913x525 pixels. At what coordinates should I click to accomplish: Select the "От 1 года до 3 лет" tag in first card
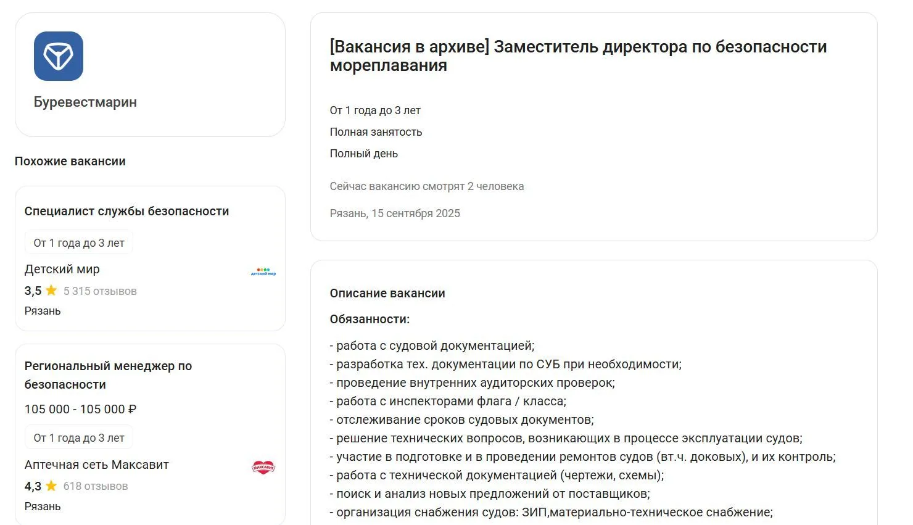[78, 242]
